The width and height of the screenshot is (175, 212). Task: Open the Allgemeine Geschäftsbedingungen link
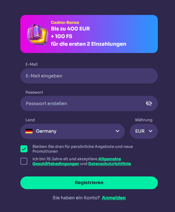77,161
